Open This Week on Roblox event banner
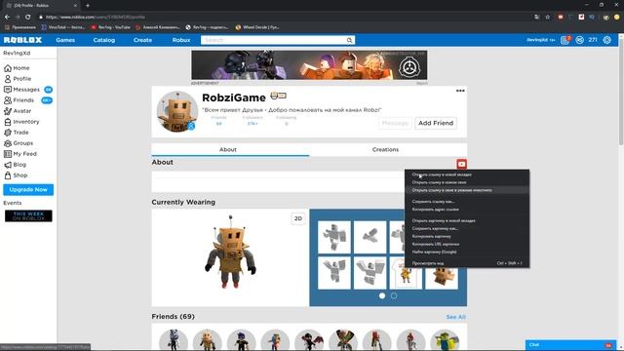 pos(28,215)
